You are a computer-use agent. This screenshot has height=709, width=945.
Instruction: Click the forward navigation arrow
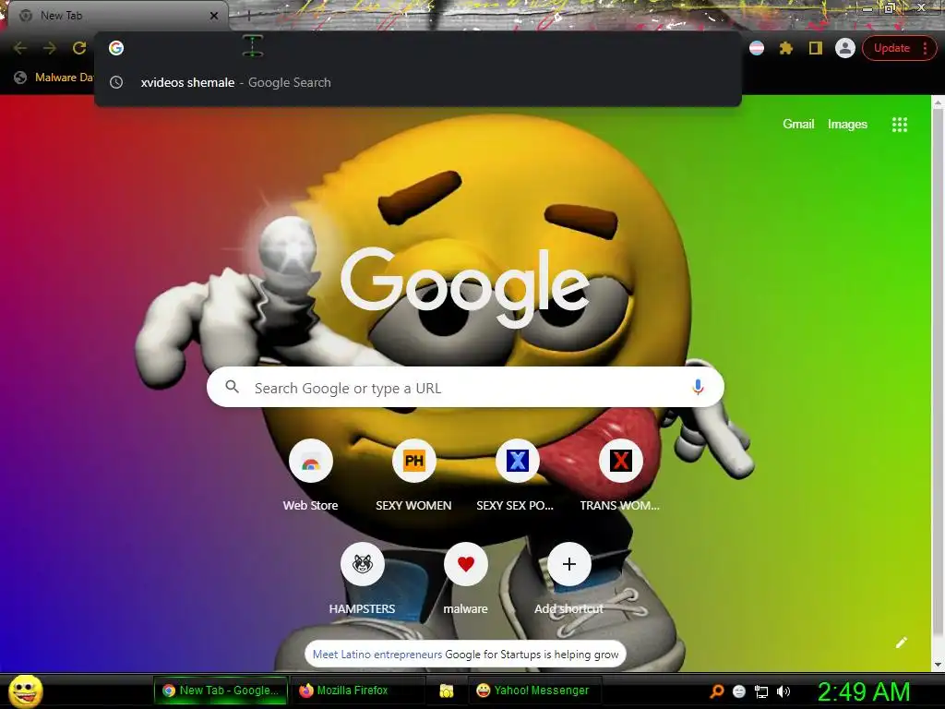(50, 48)
